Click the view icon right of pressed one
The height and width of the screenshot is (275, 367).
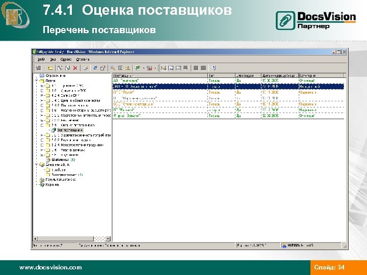click(x=171, y=68)
